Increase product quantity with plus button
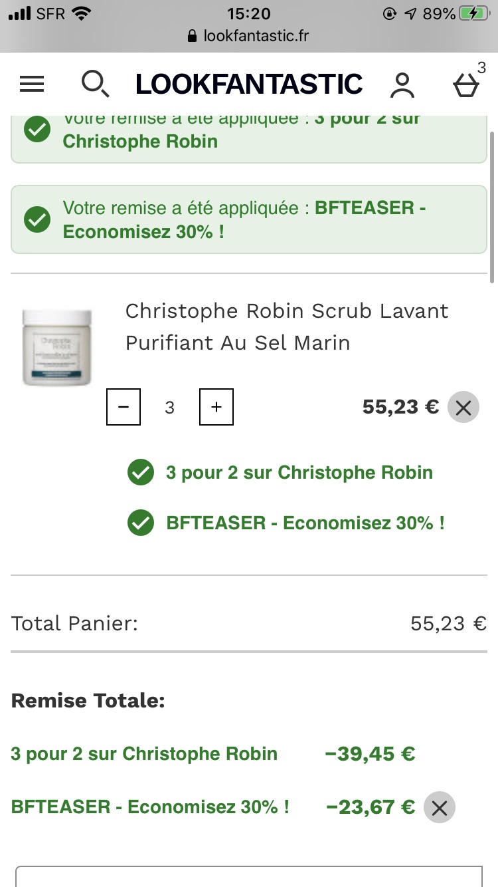This screenshot has width=498, height=887. (x=216, y=407)
